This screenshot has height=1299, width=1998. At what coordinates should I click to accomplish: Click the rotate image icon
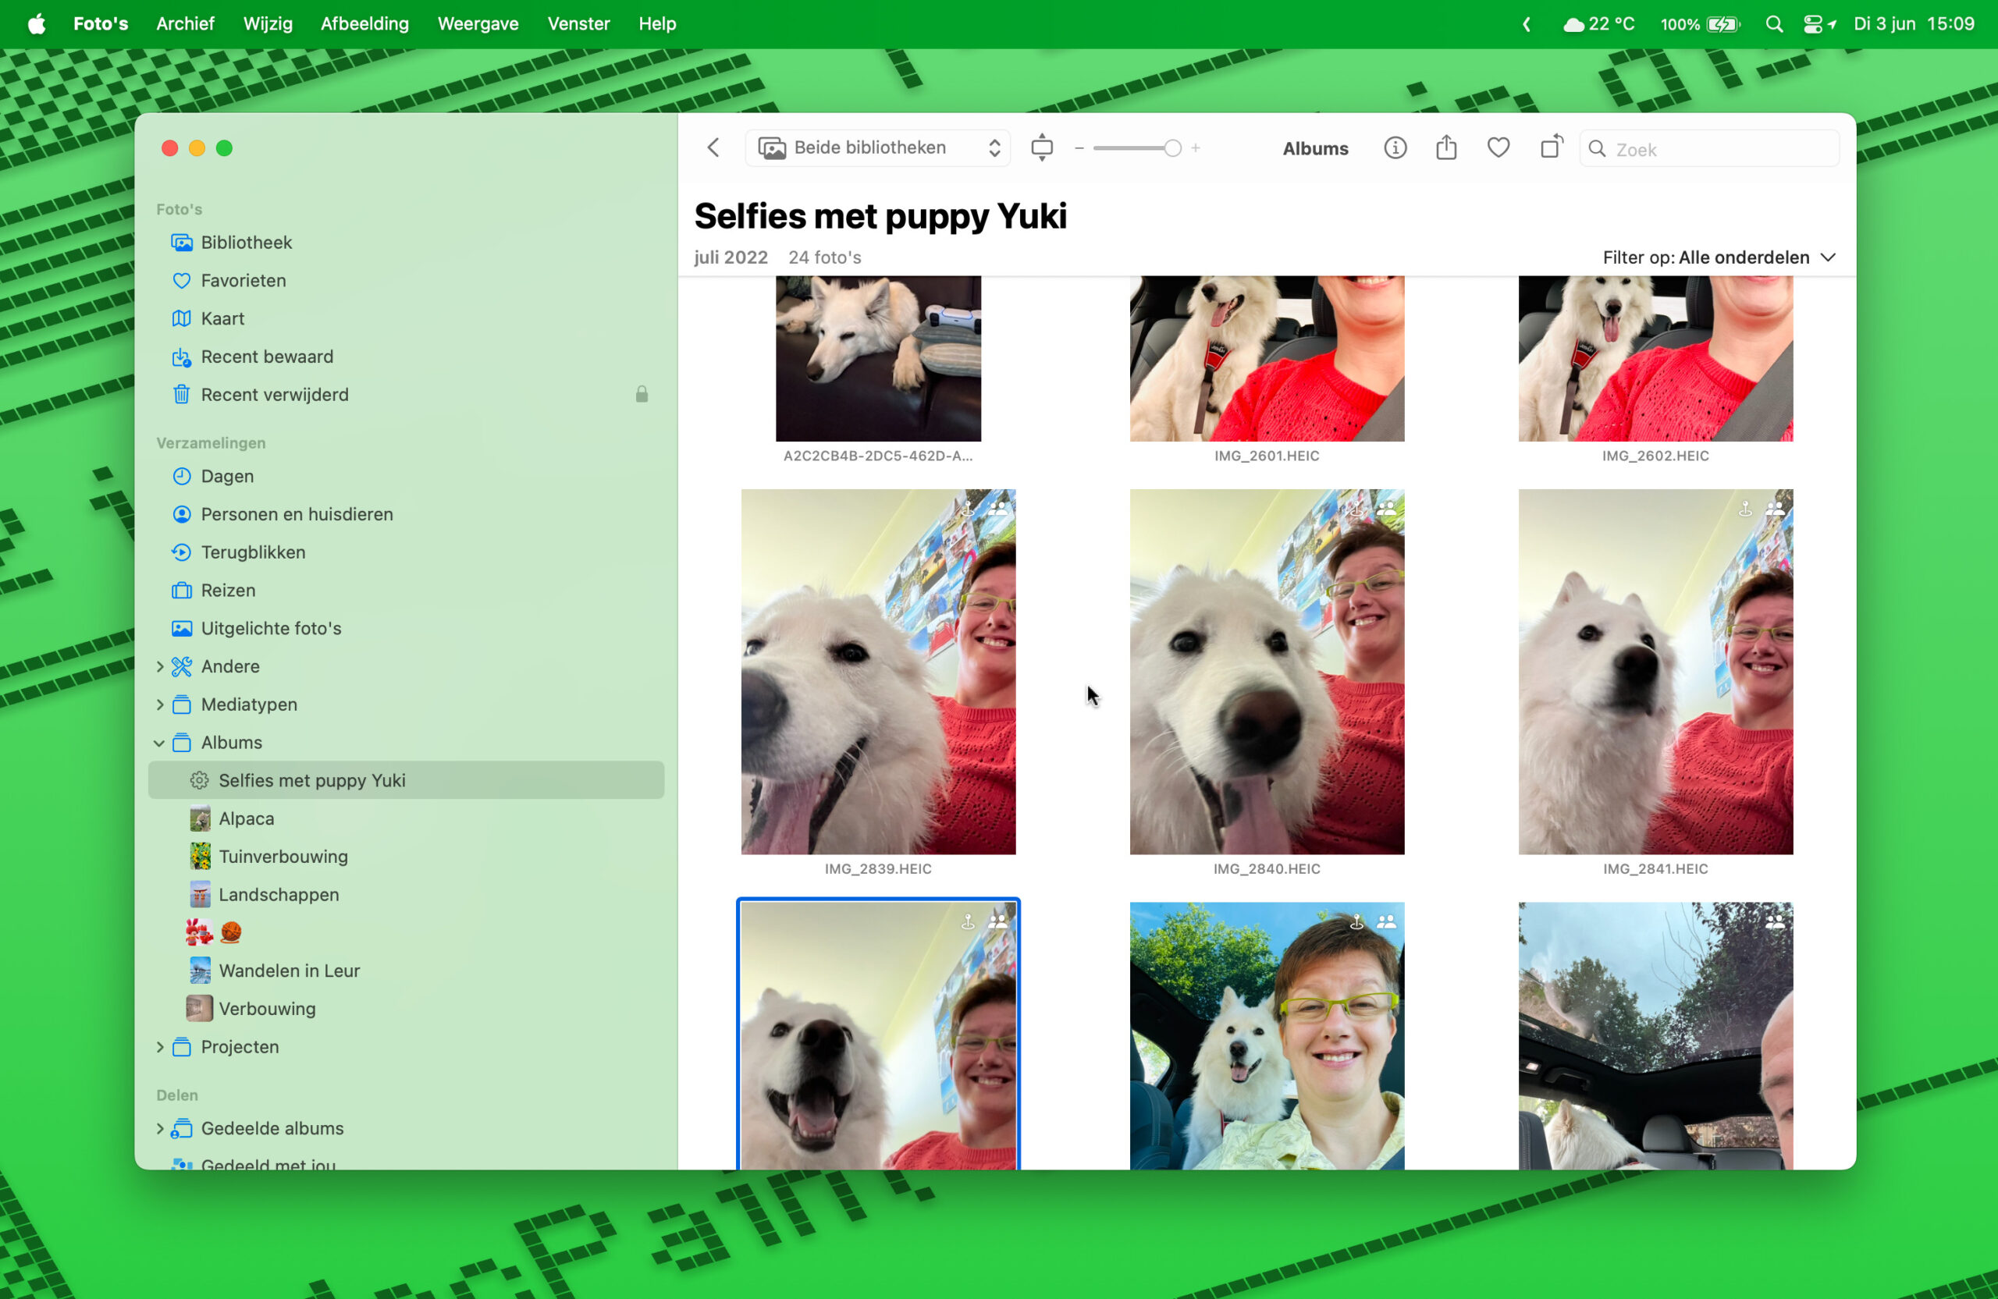(x=1551, y=147)
